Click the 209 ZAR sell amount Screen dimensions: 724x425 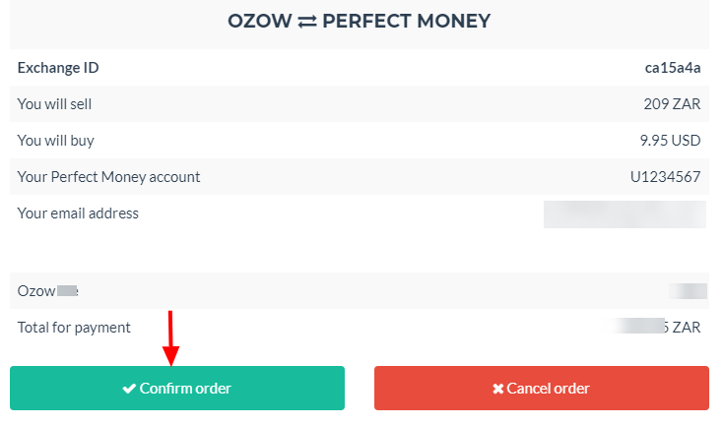(x=672, y=103)
